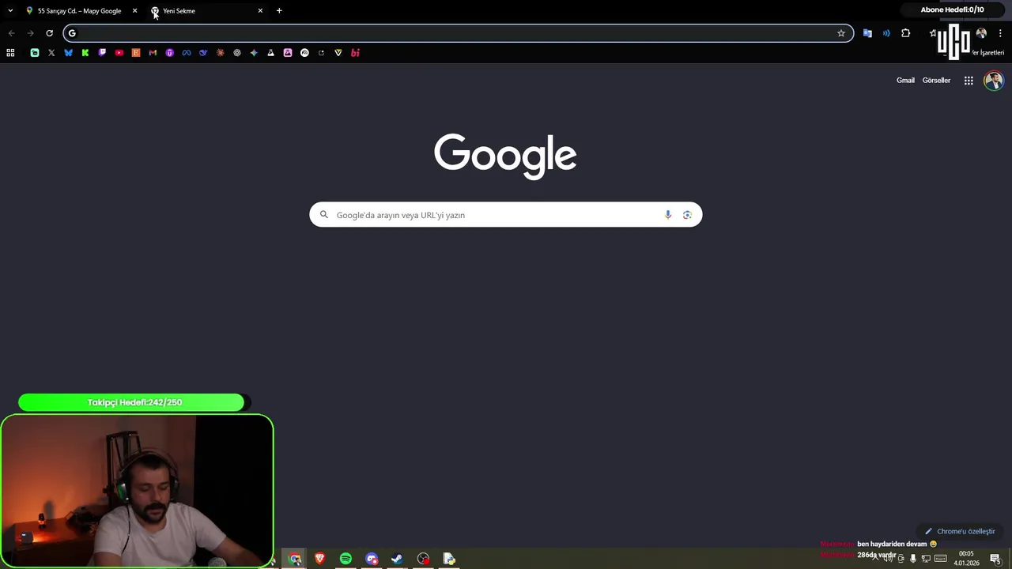Click the Google search box
This screenshot has width=1012, height=569.
(x=506, y=215)
